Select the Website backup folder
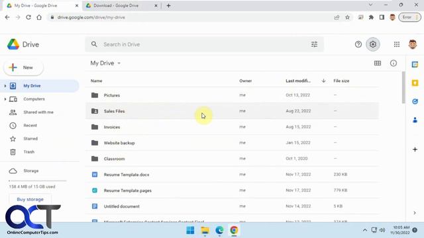 [232, 143]
